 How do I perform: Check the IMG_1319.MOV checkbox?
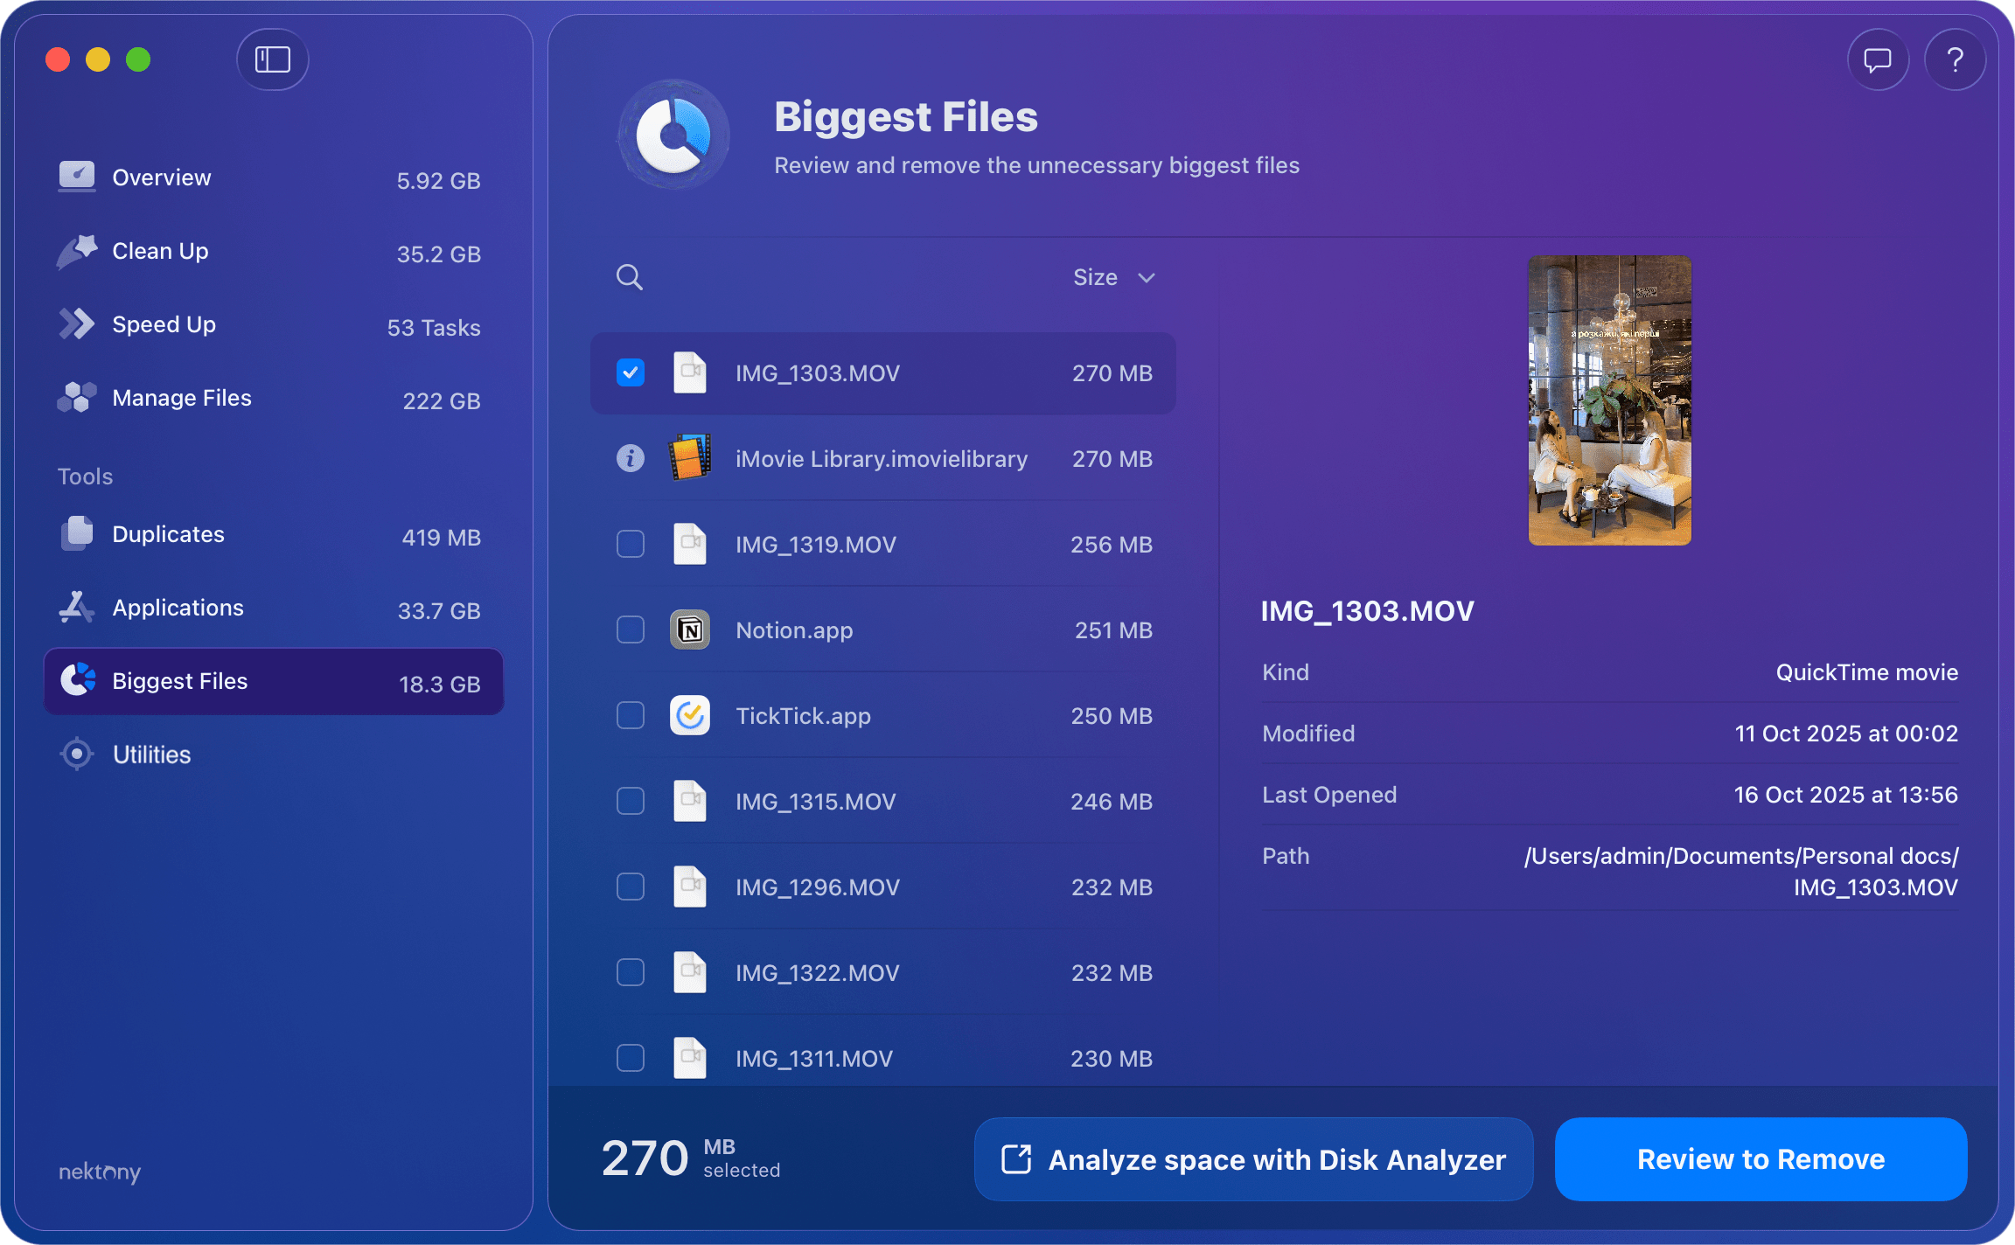630,543
